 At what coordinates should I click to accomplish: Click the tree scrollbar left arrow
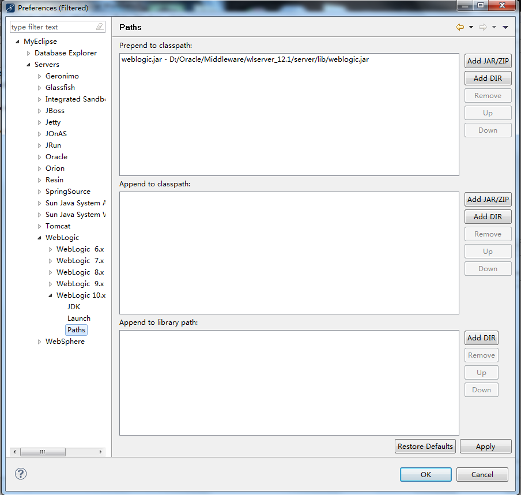tap(14, 452)
